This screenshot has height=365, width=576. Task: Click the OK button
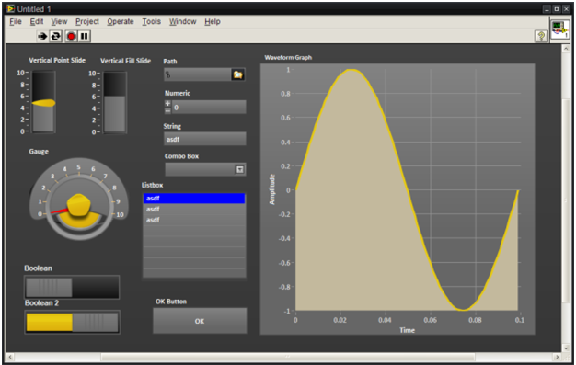pos(200,321)
